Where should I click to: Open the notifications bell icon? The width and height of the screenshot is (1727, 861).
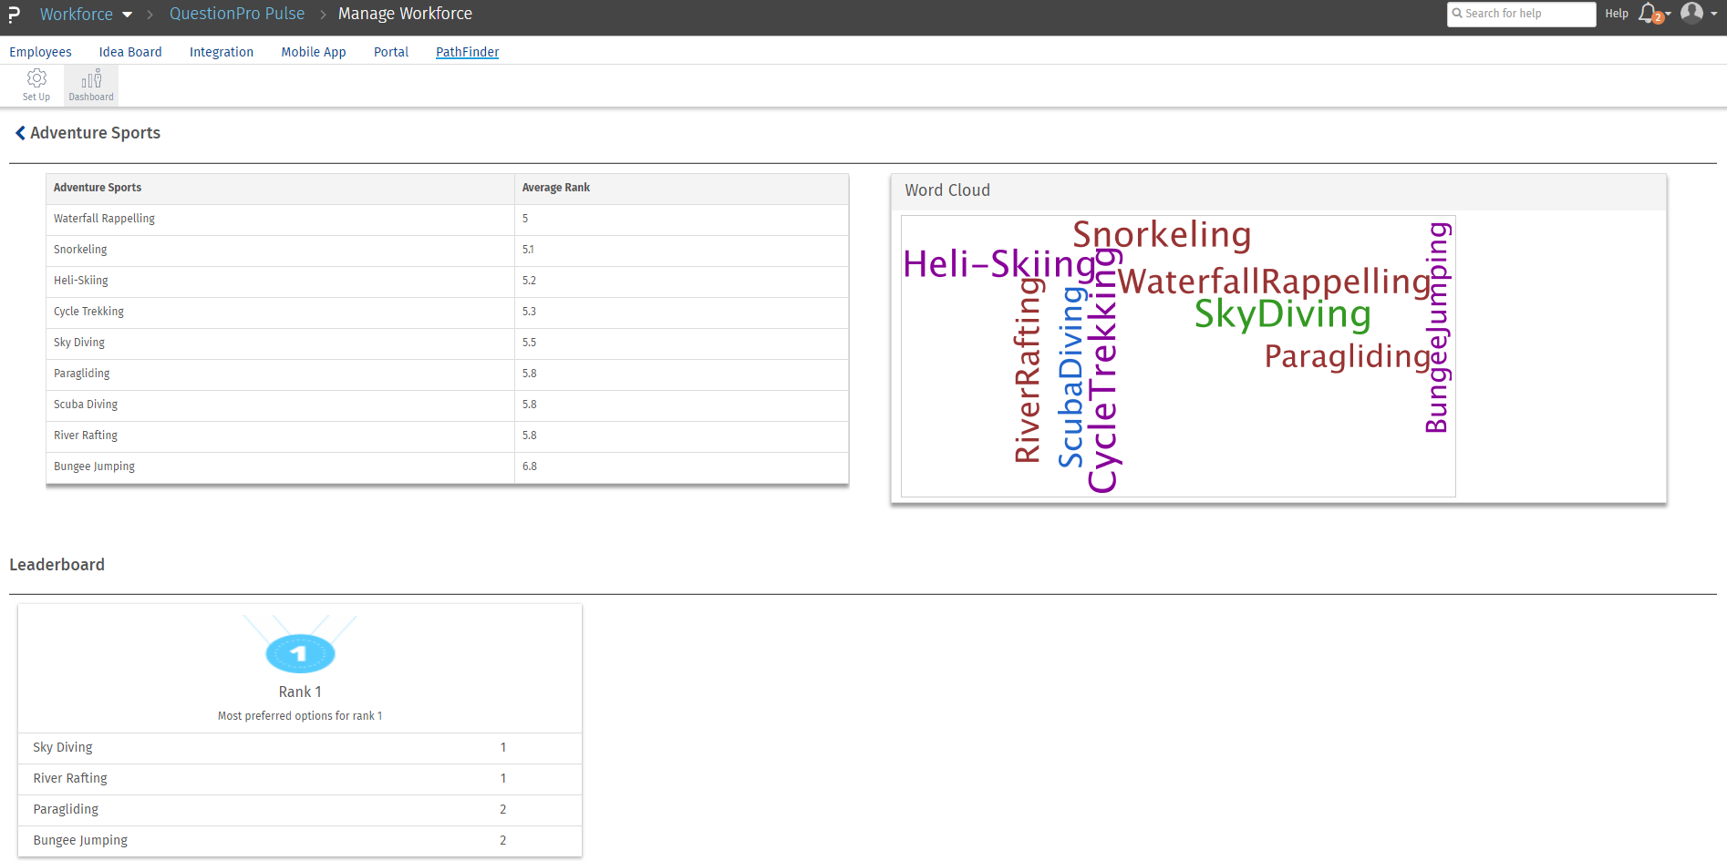tap(1649, 13)
